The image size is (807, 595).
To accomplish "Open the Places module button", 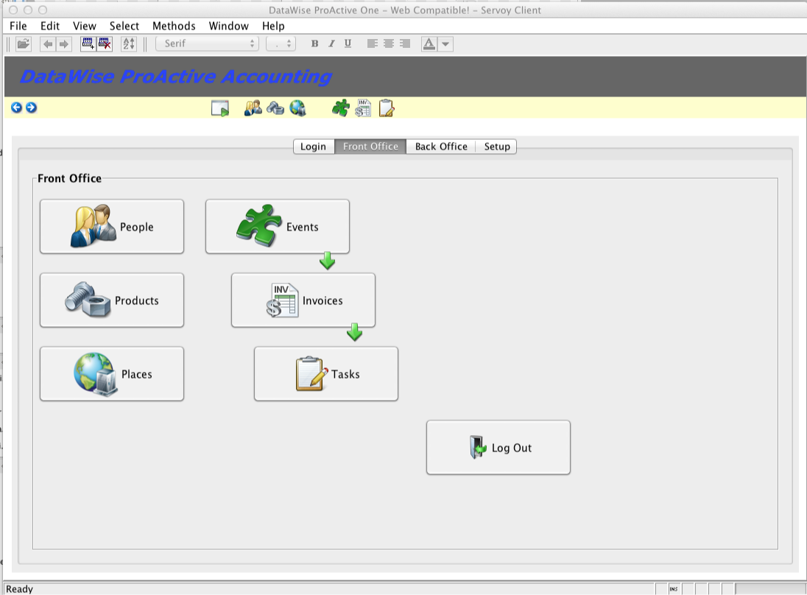I will coord(112,373).
